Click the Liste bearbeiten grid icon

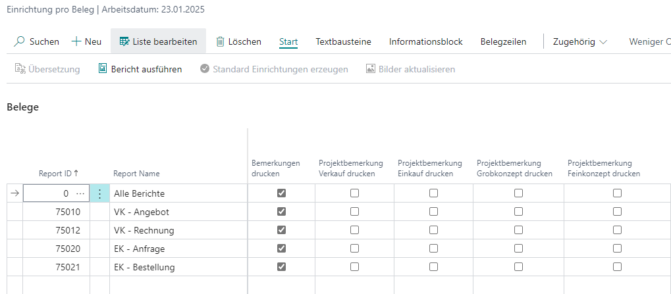click(x=124, y=41)
